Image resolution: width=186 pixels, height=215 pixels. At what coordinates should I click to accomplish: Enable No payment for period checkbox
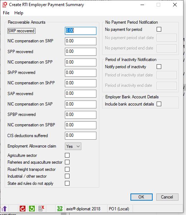[x=159, y=29]
